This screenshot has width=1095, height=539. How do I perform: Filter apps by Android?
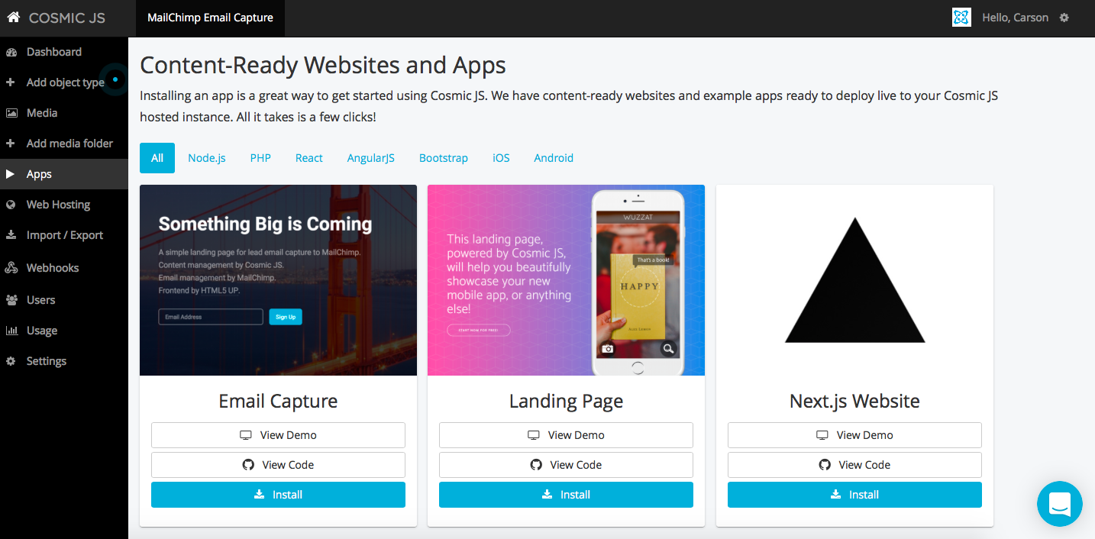(x=554, y=158)
